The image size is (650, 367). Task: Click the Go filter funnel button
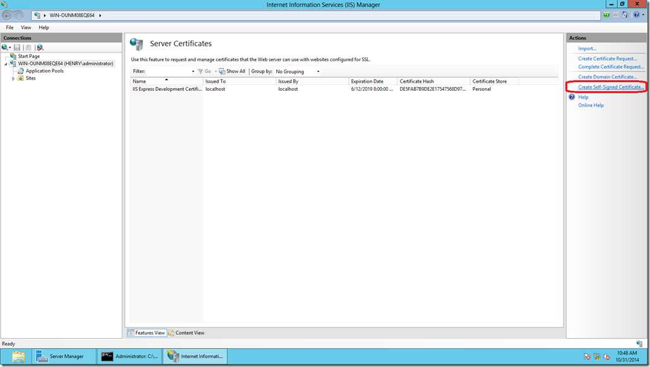(x=204, y=72)
